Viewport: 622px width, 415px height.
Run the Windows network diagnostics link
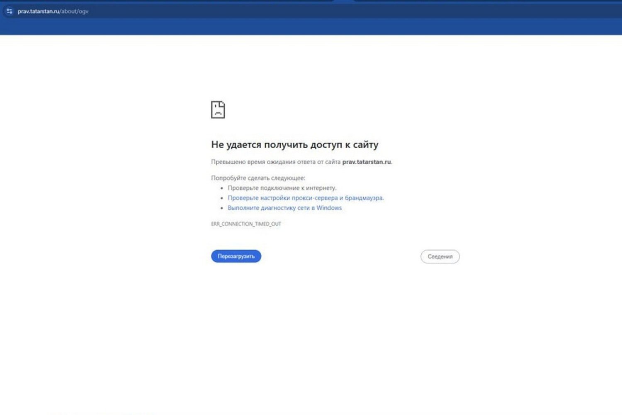point(284,208)
